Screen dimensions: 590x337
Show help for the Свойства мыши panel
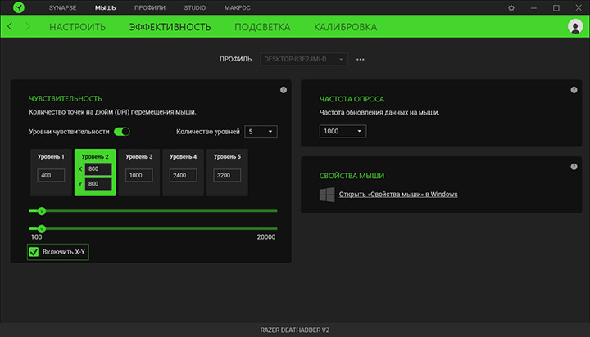[574, 166]
